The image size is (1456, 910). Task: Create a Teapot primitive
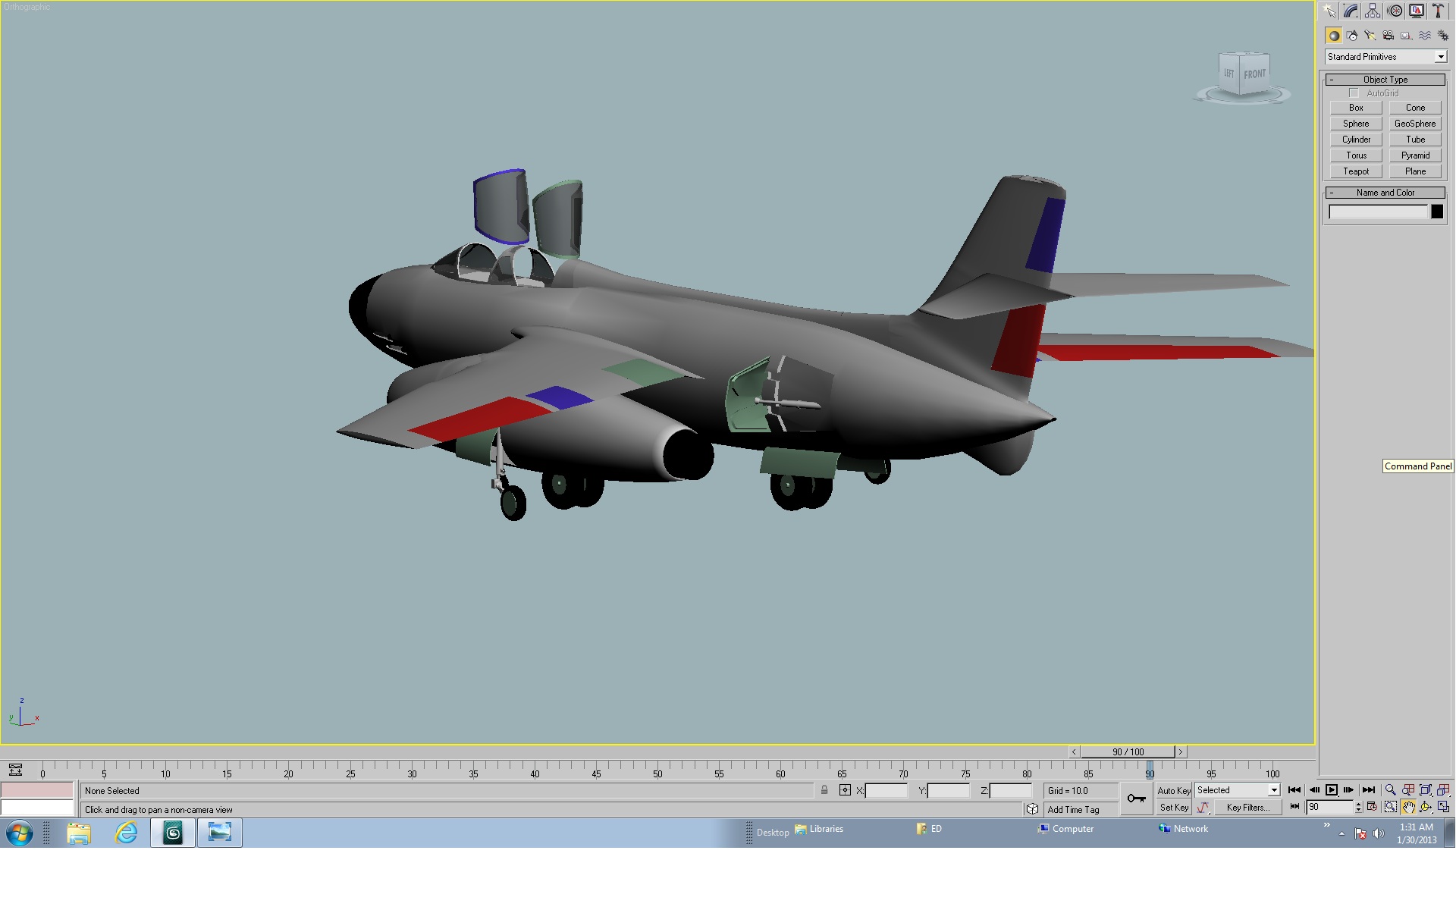pyautogui.click(x=1356, y=171)
